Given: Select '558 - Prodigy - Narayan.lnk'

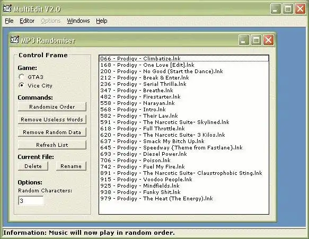Looking at the screenshot, I should [184, 103].
